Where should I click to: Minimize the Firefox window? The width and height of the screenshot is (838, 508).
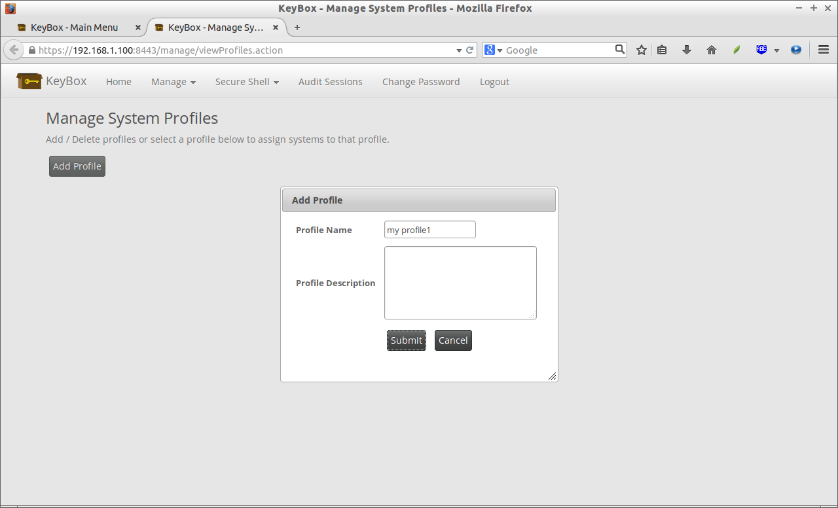coord(799,8)
